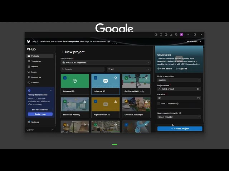
Task: Select the Get Started With Unity template
Action: point(136,84)
